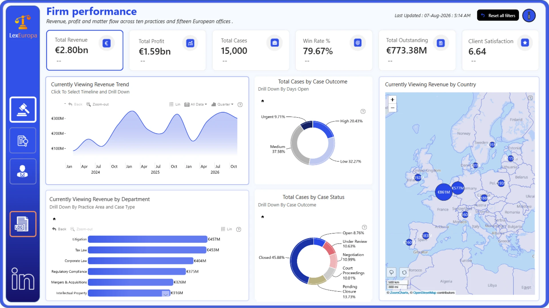Select the Win Rate % KPI card
This screenshot has height=308, width=549.
334,50
